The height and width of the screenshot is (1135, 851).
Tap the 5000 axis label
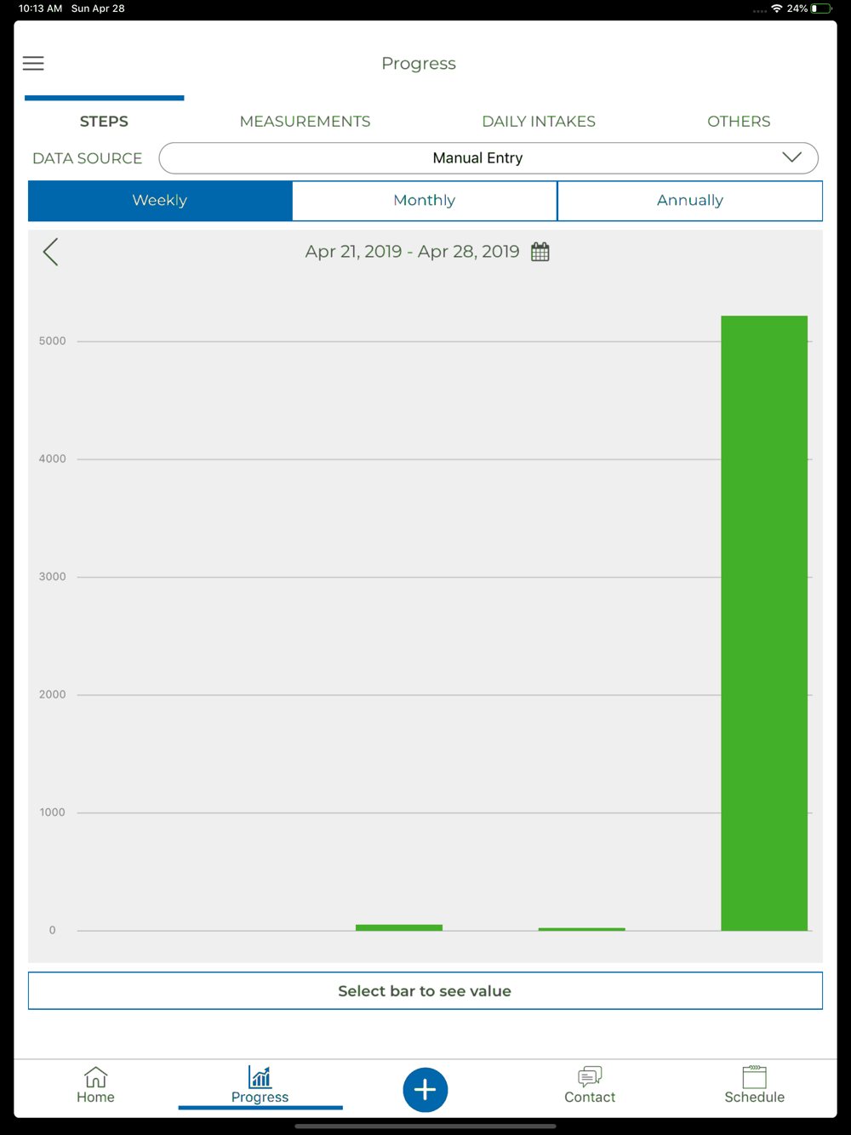point(52,341)
